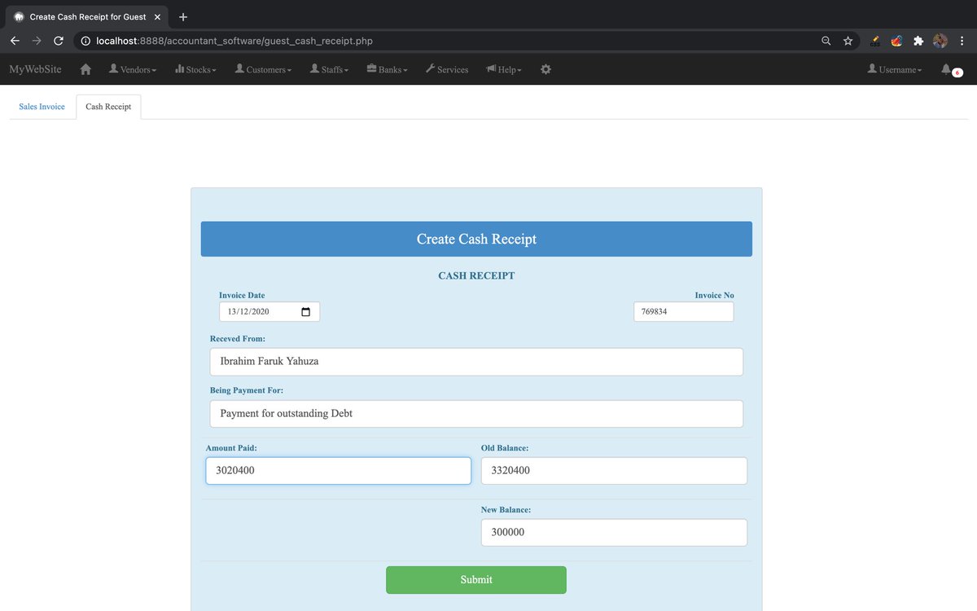Click the bank icon next to Banks
The image size is (977, 611).
(x=371, y=69)
